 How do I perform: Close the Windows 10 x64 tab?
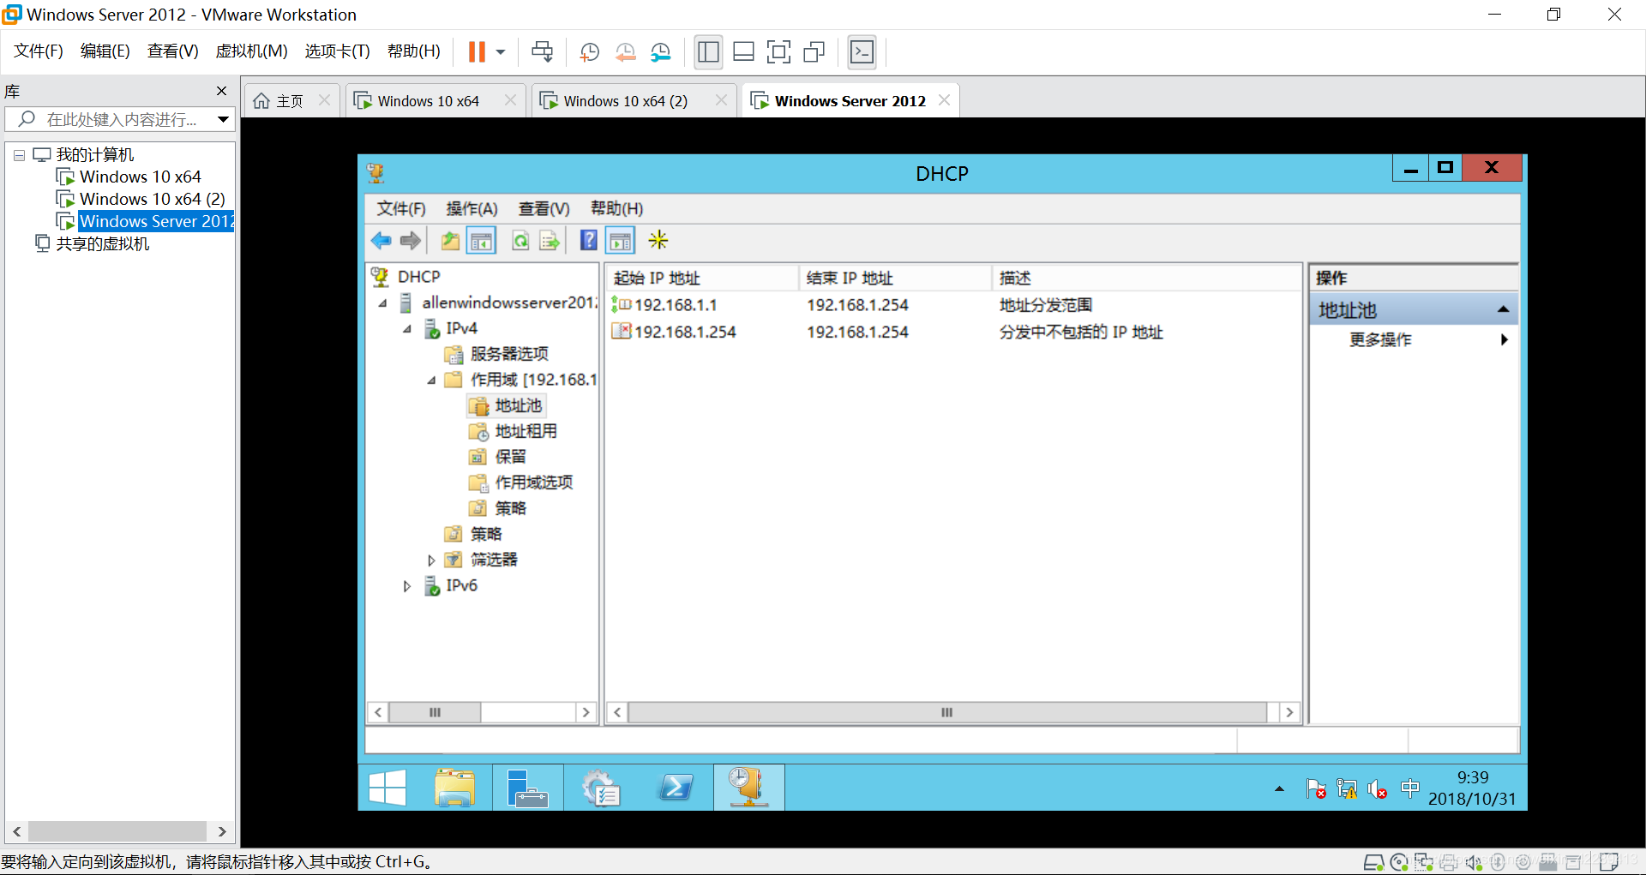click(510, 100)
